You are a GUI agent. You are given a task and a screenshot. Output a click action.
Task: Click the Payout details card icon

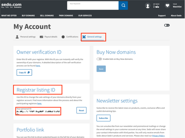pyautogui.click(x=41, y=37)
